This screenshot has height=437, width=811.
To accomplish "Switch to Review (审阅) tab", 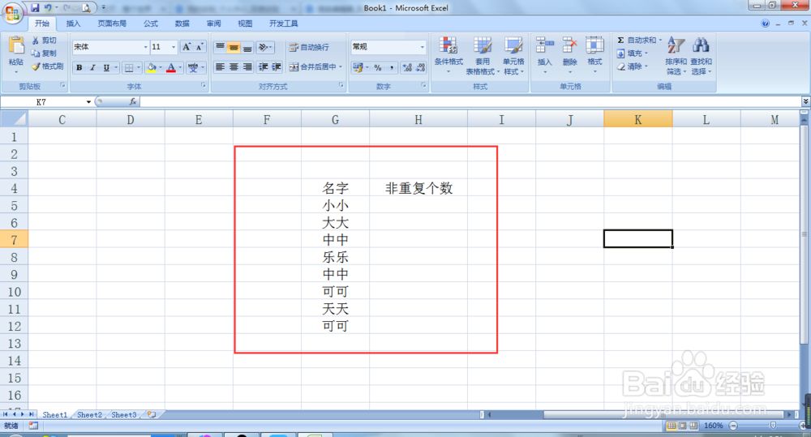I will pyautogui.click(x=213, y=24).
